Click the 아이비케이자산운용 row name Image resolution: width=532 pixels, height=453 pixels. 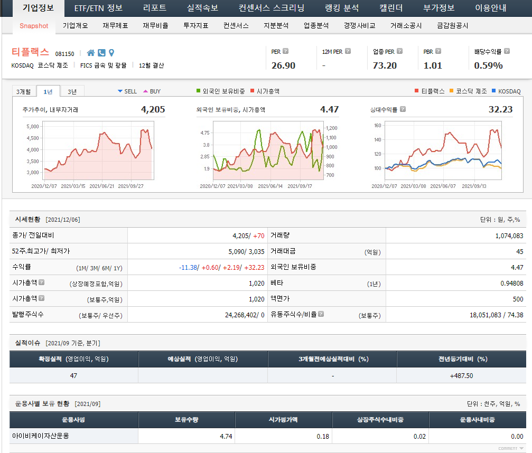(x=41, y=436)
